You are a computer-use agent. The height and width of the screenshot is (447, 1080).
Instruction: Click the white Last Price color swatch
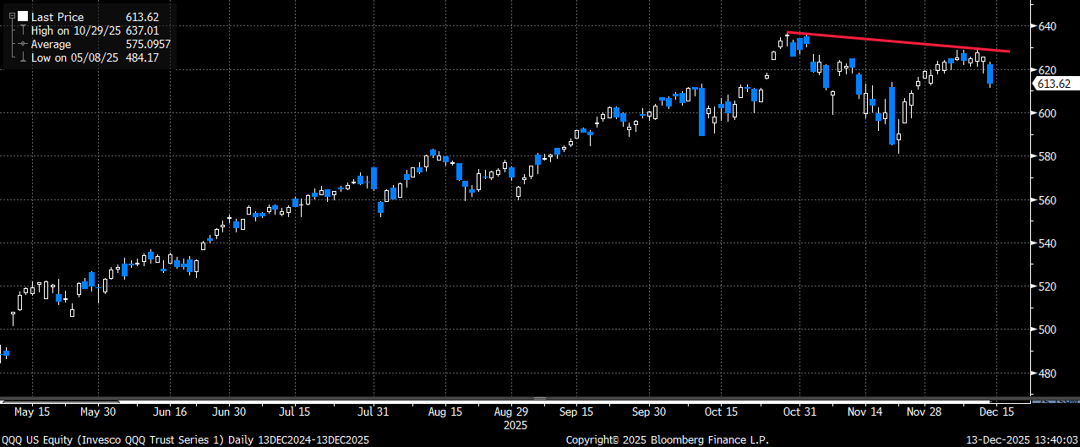(23, 17)
